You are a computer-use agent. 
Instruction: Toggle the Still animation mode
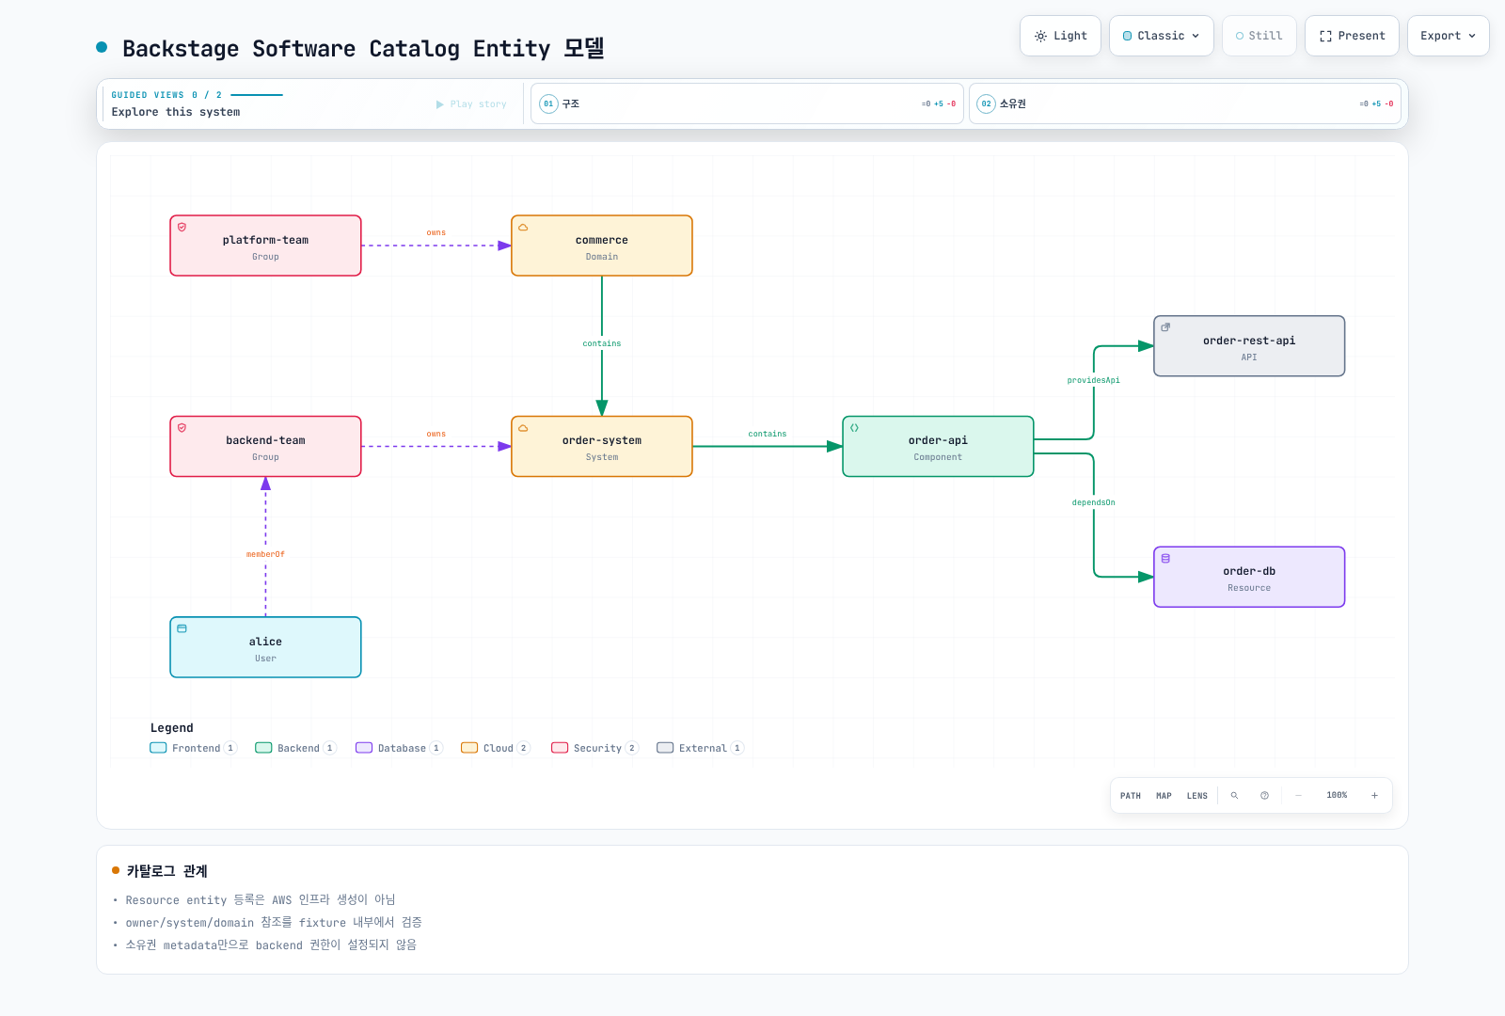[x=1259, y=36]
